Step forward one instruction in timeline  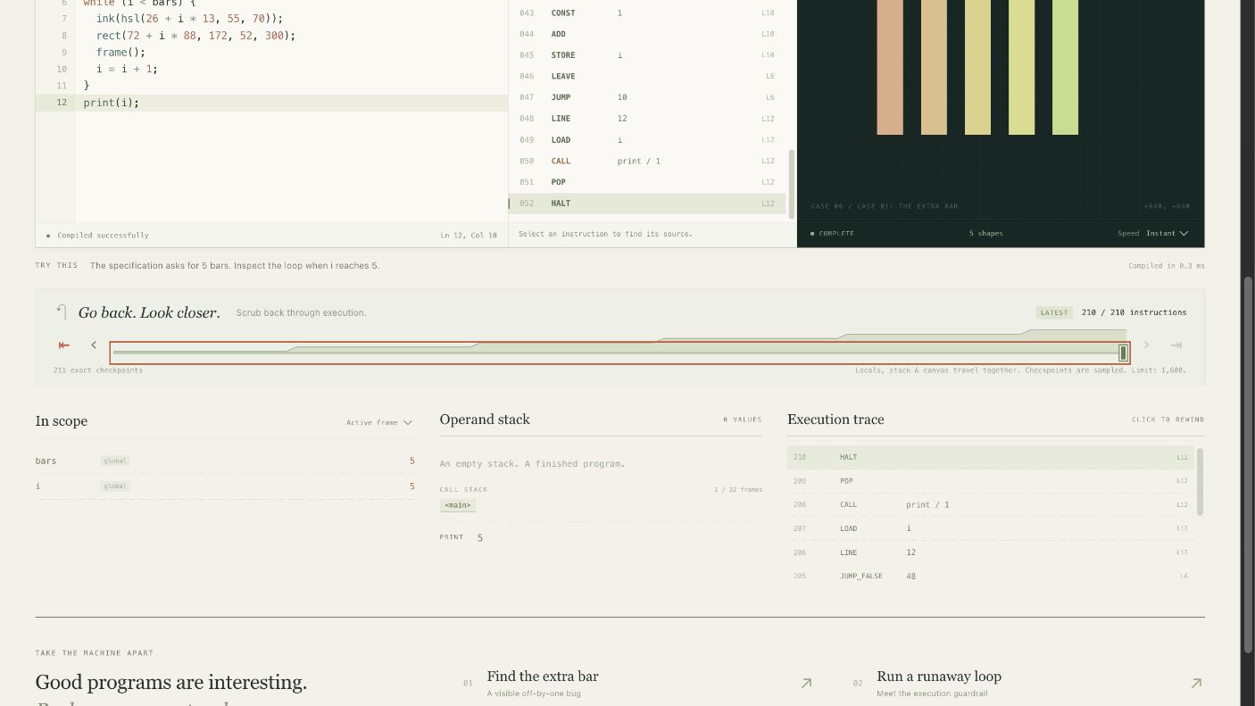click(x=1147, y=345)
